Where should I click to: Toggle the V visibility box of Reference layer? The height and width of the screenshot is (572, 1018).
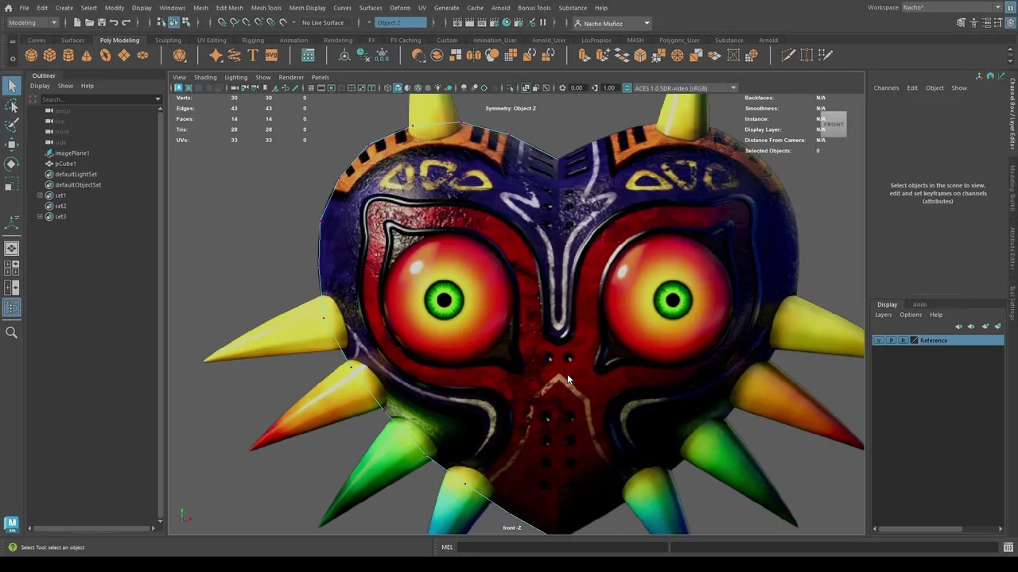point(879,340)
